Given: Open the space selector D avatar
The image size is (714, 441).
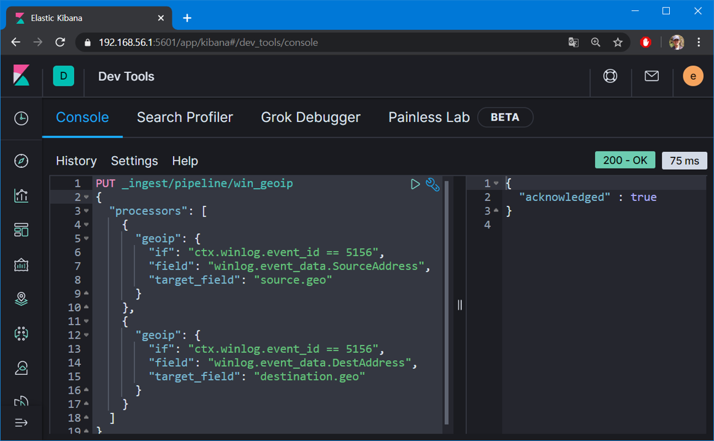Looking at the screenshot, I should tap(63, 76).
